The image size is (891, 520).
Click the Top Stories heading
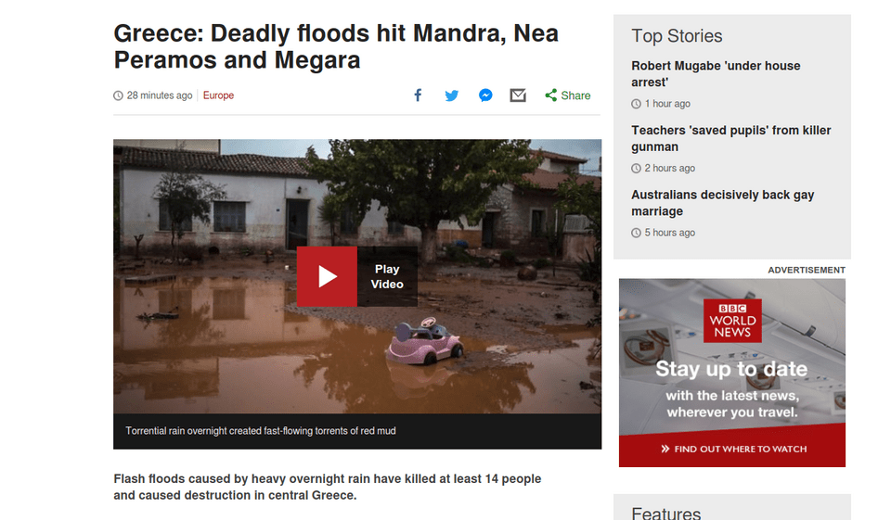pos(677,36)
